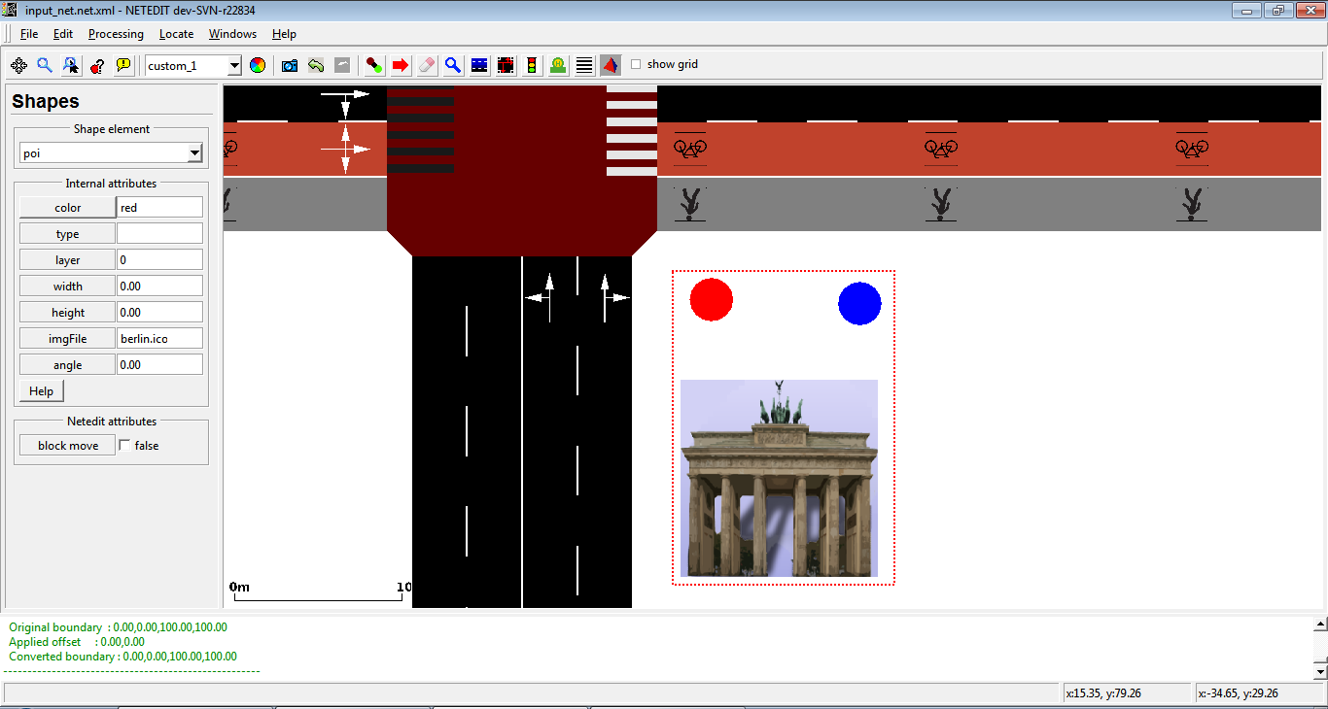The width and height of the screenshot is (1328, 709).
Task: Open the color wheel view settings
Action: tap(258, 65)
